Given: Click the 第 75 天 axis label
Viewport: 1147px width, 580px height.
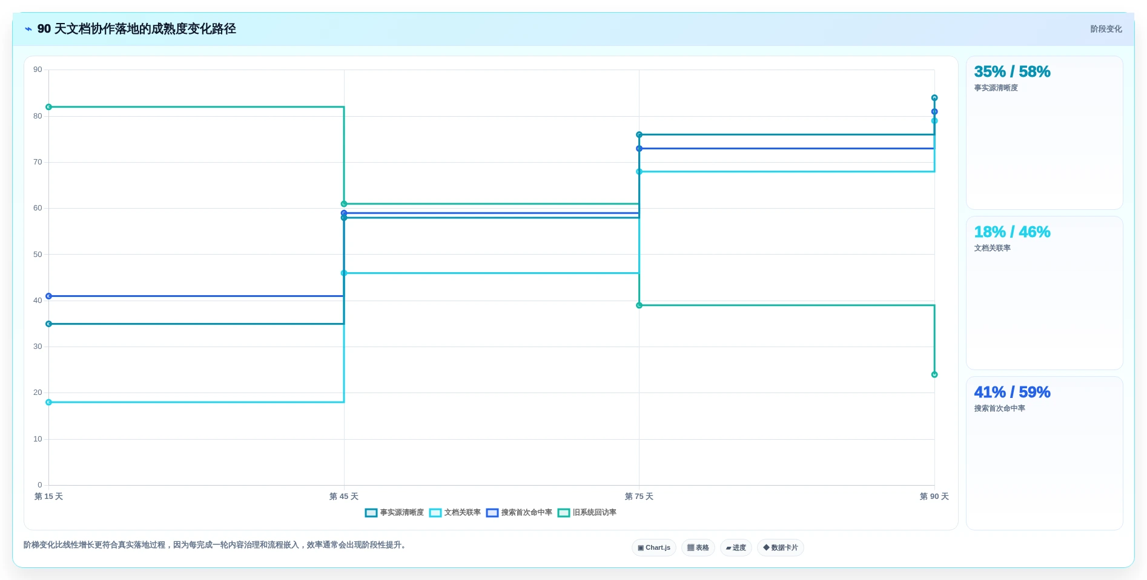Looking at the screenshot, I should [639, 497].
